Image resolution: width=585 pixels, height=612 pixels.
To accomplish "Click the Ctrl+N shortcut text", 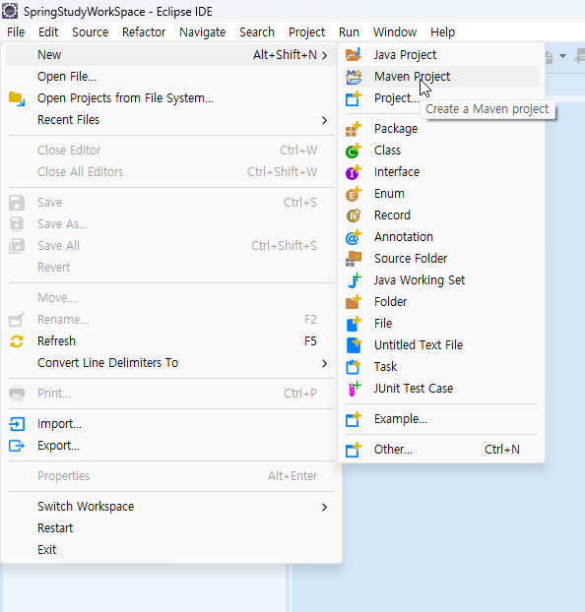I will pyautogui.click(x=501, y=450).
